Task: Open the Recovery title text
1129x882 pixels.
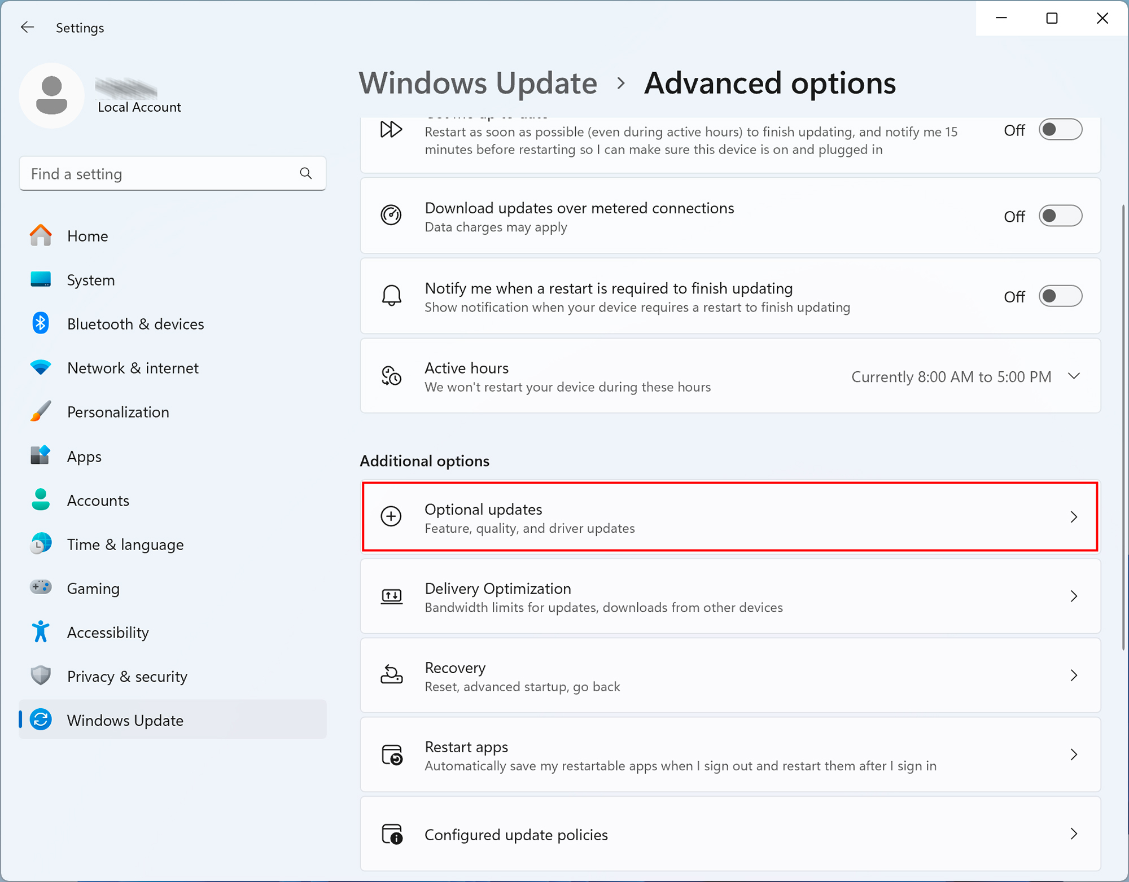Action: (455, 668)
